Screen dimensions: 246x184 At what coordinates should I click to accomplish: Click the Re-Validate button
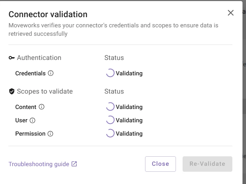(x=207, y=164)
